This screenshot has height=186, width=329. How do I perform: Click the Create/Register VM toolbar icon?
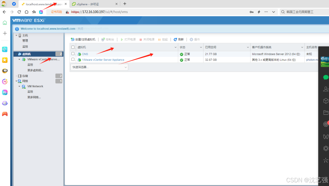73,39
